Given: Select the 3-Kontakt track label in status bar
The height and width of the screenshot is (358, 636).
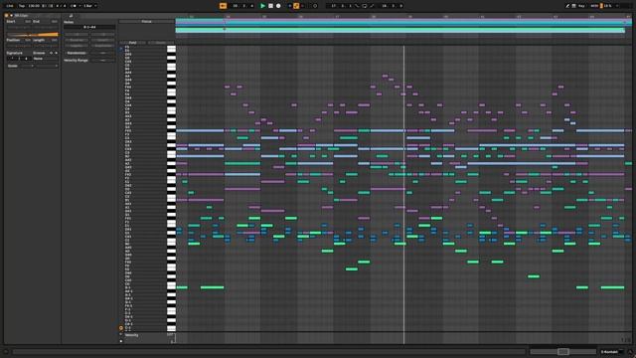Looking at the screenshot, I should (x=608, y=352).
